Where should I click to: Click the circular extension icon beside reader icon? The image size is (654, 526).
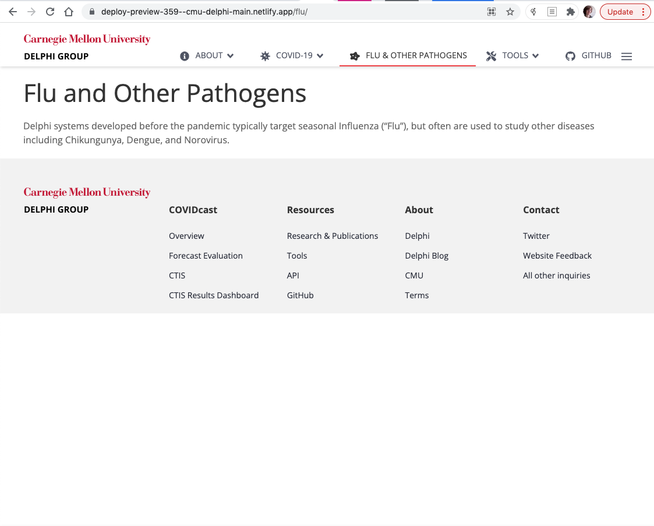[x=533, y=12]
